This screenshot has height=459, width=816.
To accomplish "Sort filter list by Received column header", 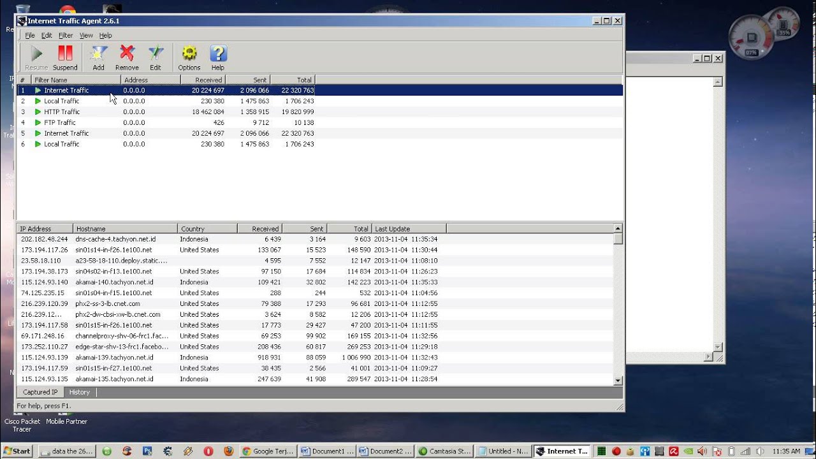I will (203, 80).
